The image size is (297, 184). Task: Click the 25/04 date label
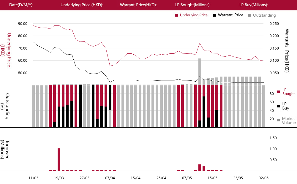[x=161, y=178]
